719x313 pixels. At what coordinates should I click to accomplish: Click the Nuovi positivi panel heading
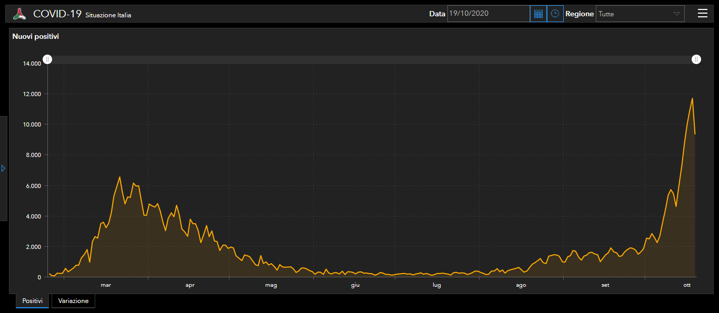[35, 37]
